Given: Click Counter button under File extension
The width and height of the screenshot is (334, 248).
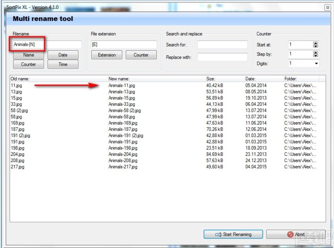Looking at the screenshot, I should coord(141,55).
